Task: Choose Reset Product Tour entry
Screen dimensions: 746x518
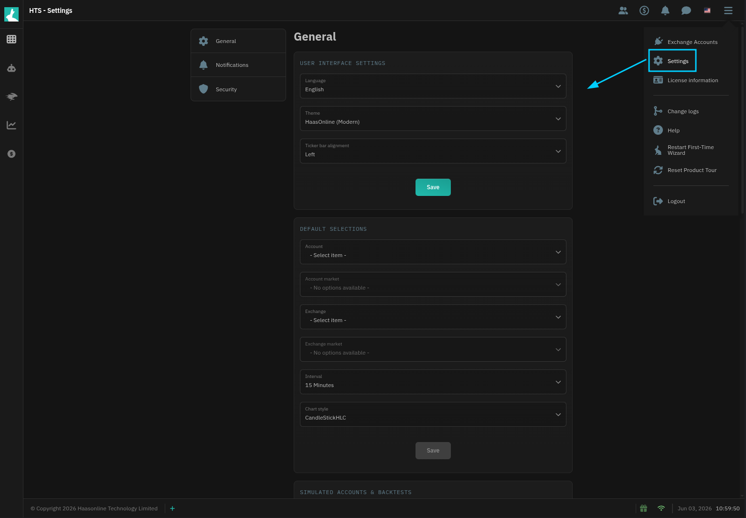Action: (691, 170)
